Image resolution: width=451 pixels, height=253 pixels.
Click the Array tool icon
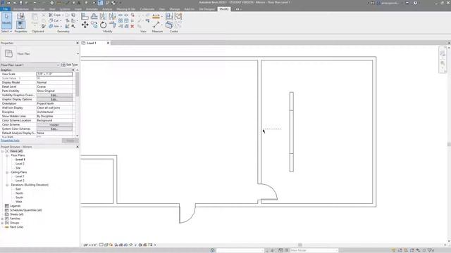pos(121,20)
